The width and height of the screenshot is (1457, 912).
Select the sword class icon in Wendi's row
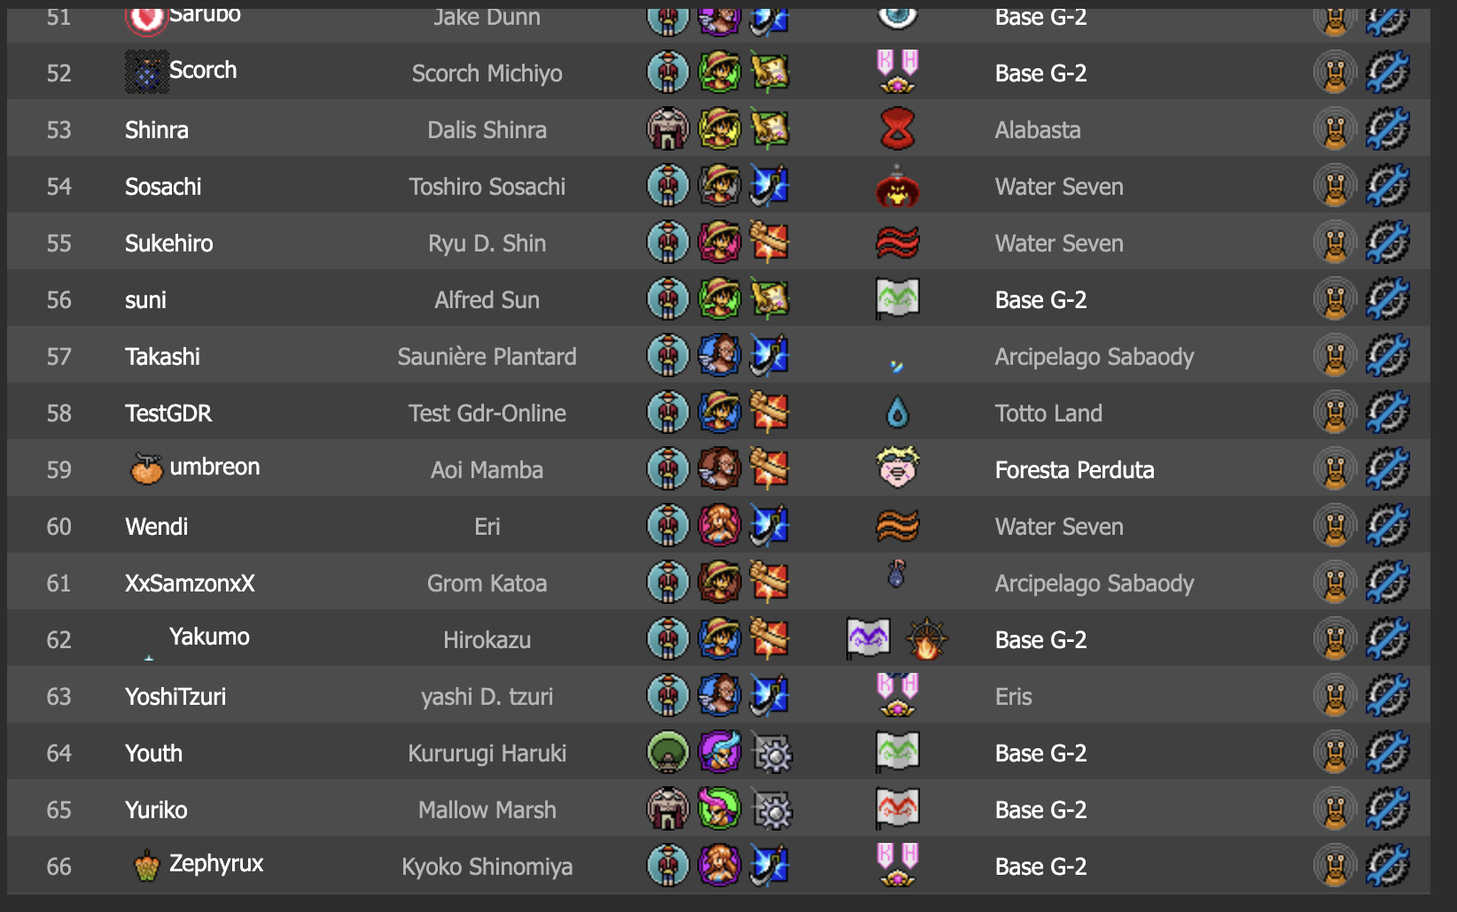tap(769, 526)
